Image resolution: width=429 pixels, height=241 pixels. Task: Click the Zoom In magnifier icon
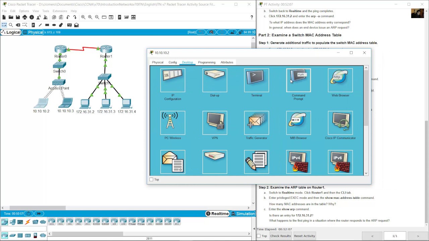coord(83,17)
